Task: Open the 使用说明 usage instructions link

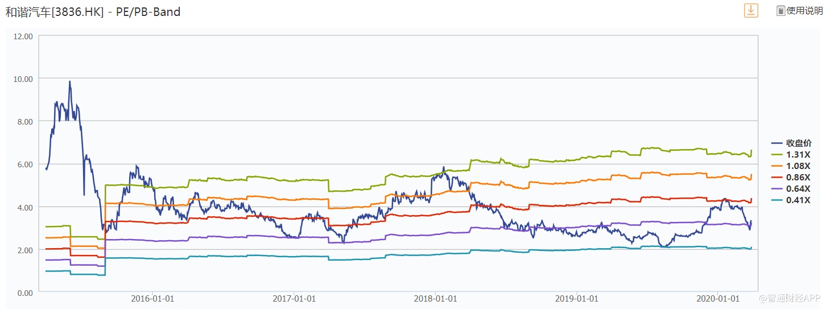Action: pos(804,11)
